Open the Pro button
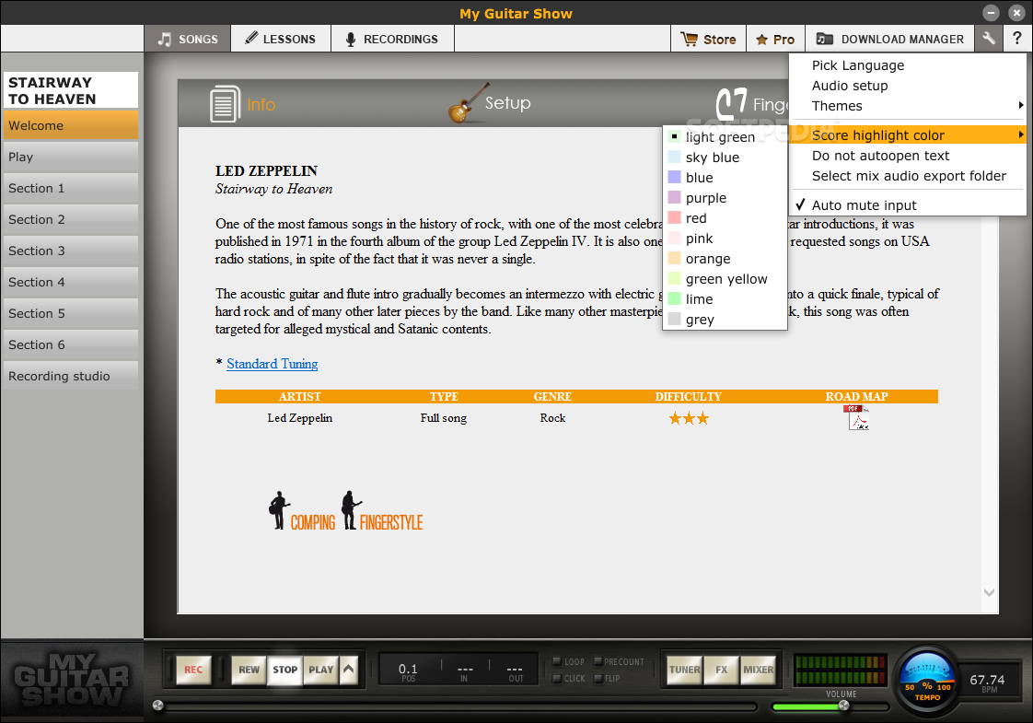This screenshot has width=1033, height=723. tap(775, 39)
